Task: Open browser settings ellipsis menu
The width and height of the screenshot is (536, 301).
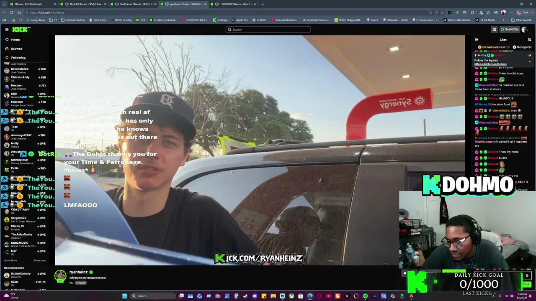Action: [511, 13]
